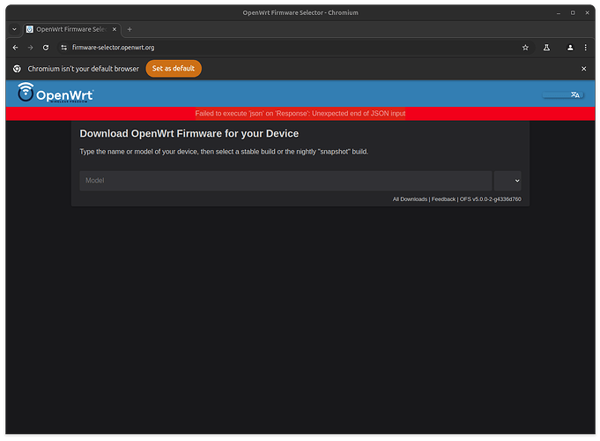Open Chromium experiments flask icon
Screen dimensions: 600x441
tap(546, 48)
